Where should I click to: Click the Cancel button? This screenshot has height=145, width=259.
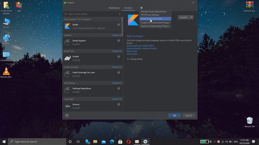coord(189,116)
